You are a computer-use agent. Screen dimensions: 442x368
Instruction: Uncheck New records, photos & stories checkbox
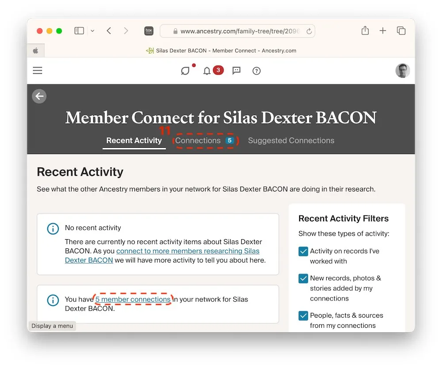pyautogui.click(x=303, y=278)
